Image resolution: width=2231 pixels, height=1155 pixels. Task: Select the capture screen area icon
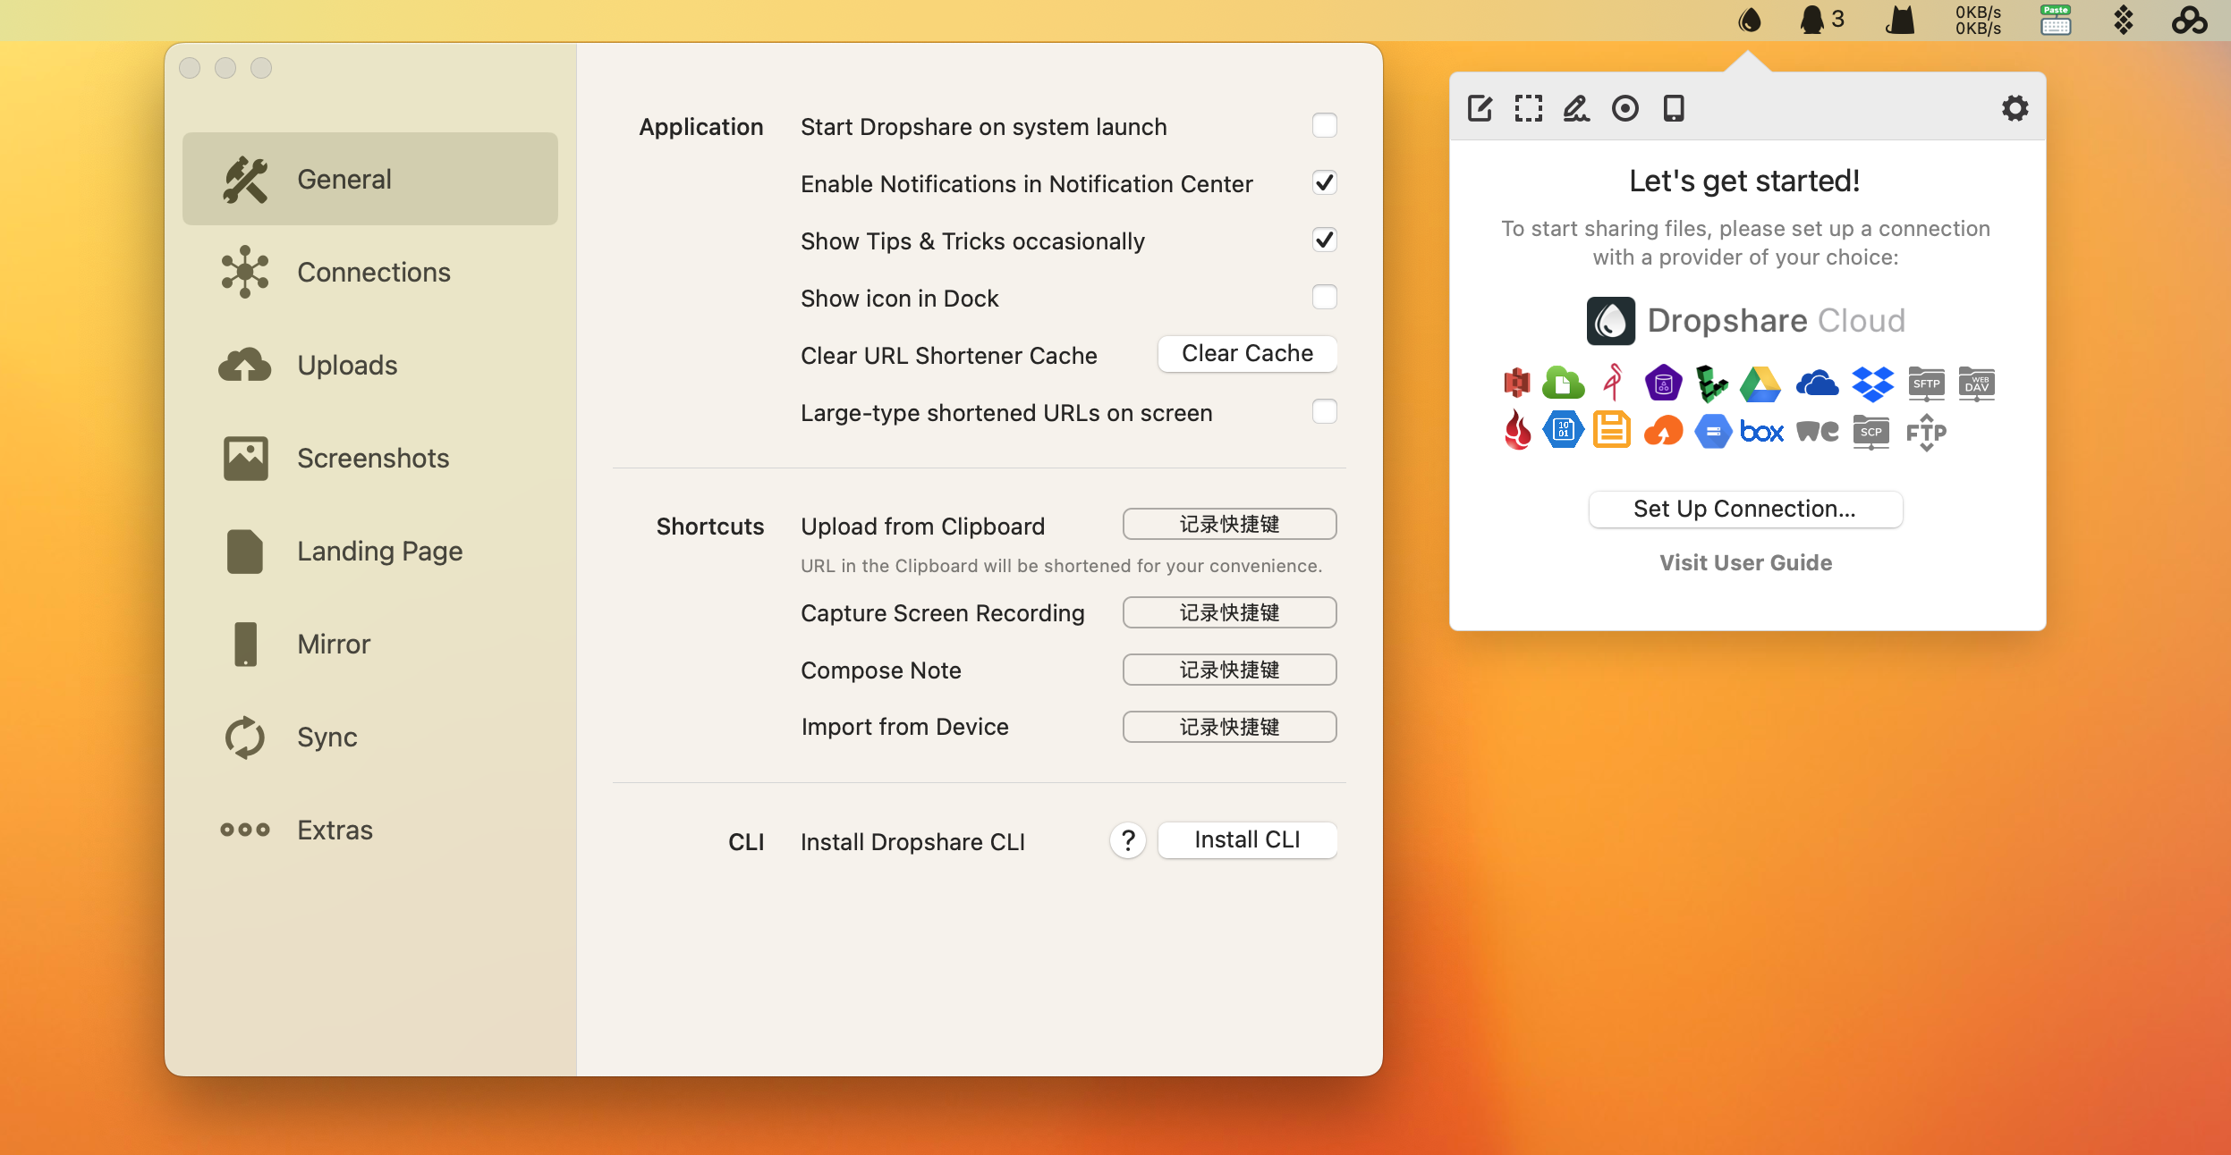pyautogui.click(x=1528, y=108)
